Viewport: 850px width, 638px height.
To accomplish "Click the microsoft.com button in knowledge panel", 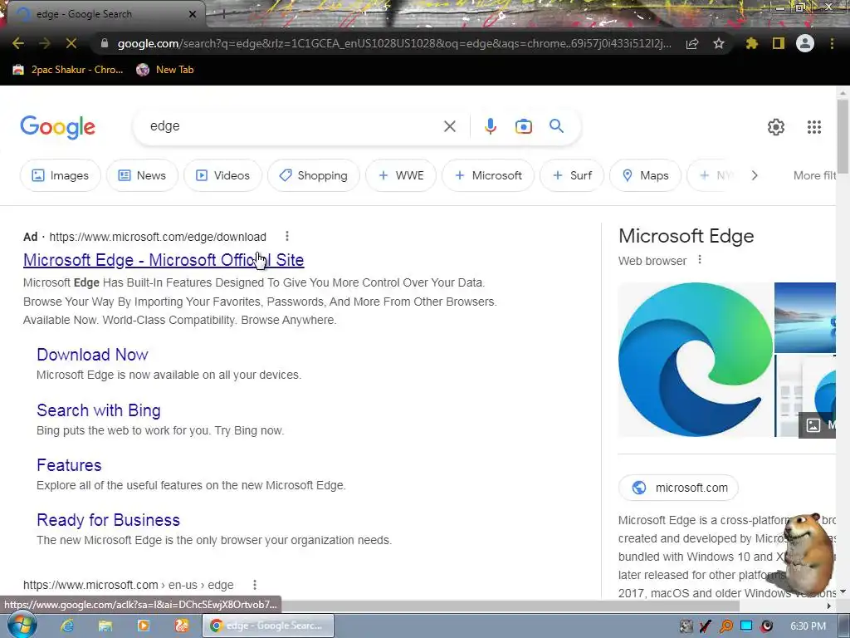I will (x=678, y=488).
